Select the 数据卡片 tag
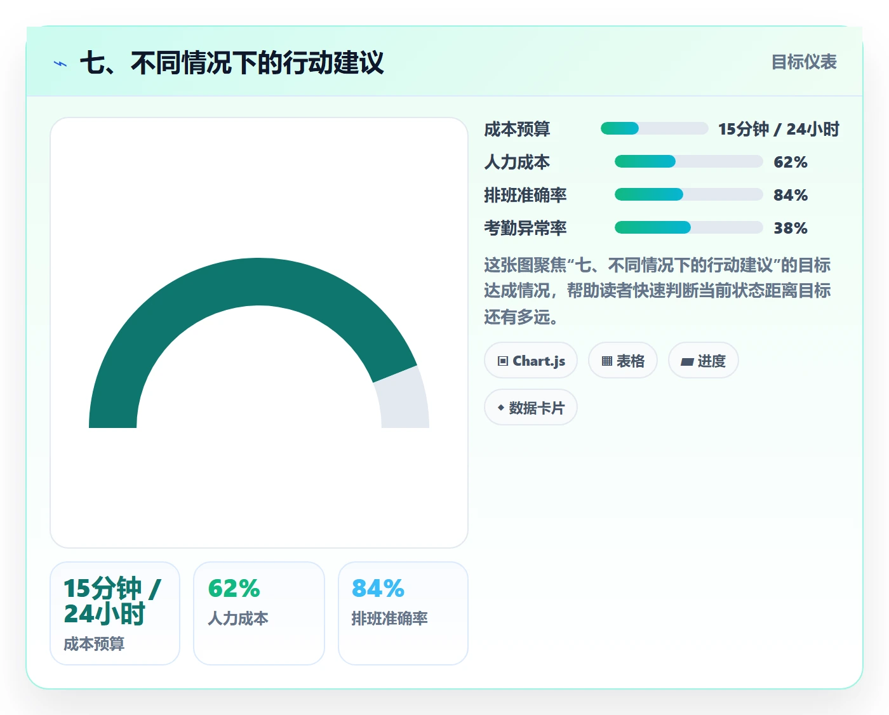 pos(531,408)
